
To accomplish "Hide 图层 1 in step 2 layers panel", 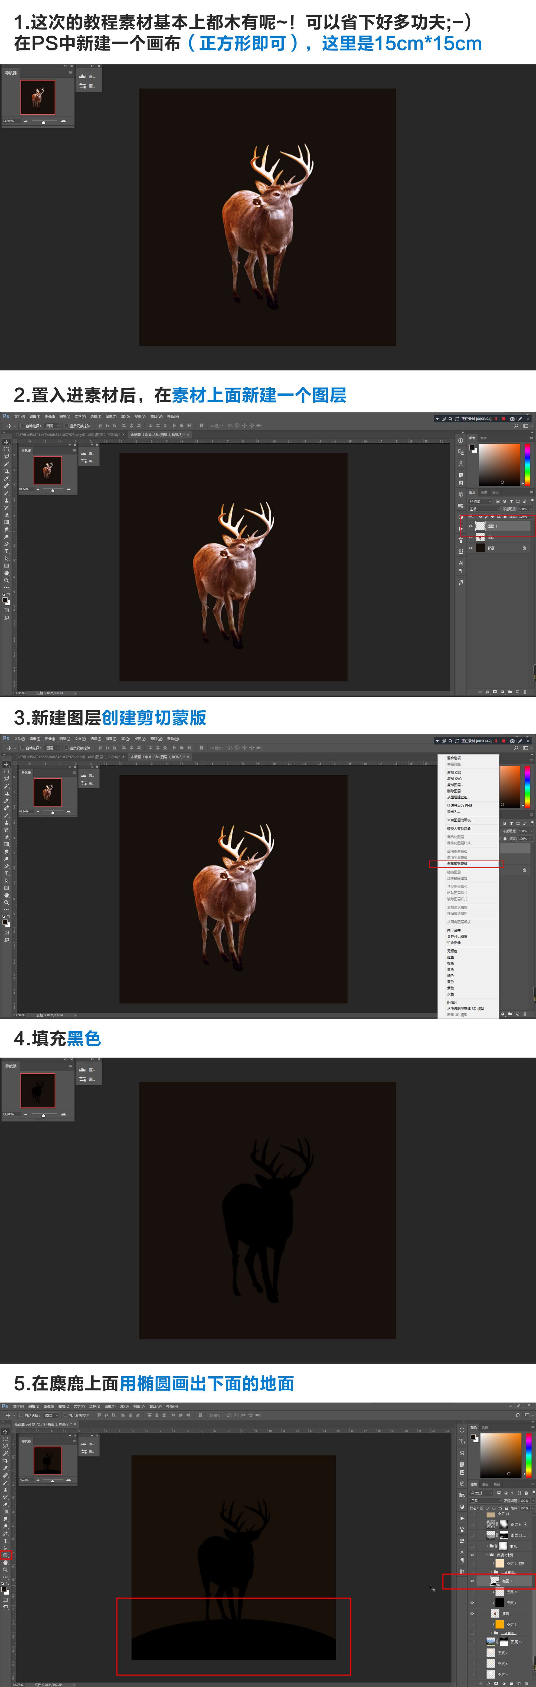I will tap(471, 527).
